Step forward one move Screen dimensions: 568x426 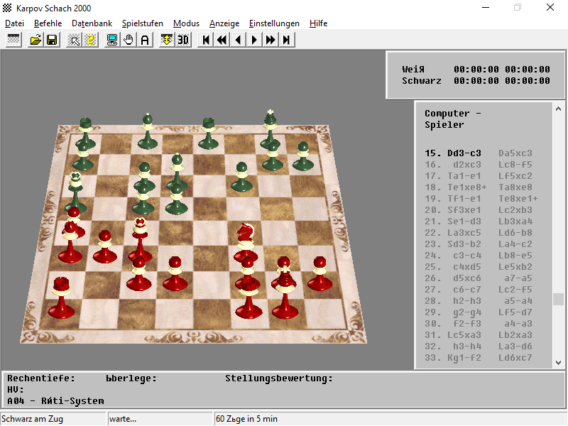click(254, 40)
